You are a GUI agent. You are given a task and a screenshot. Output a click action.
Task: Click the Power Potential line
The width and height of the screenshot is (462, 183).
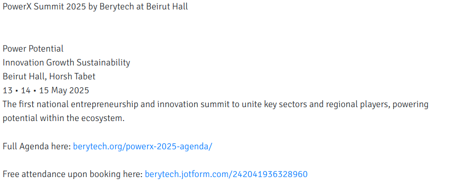point(33,49)
